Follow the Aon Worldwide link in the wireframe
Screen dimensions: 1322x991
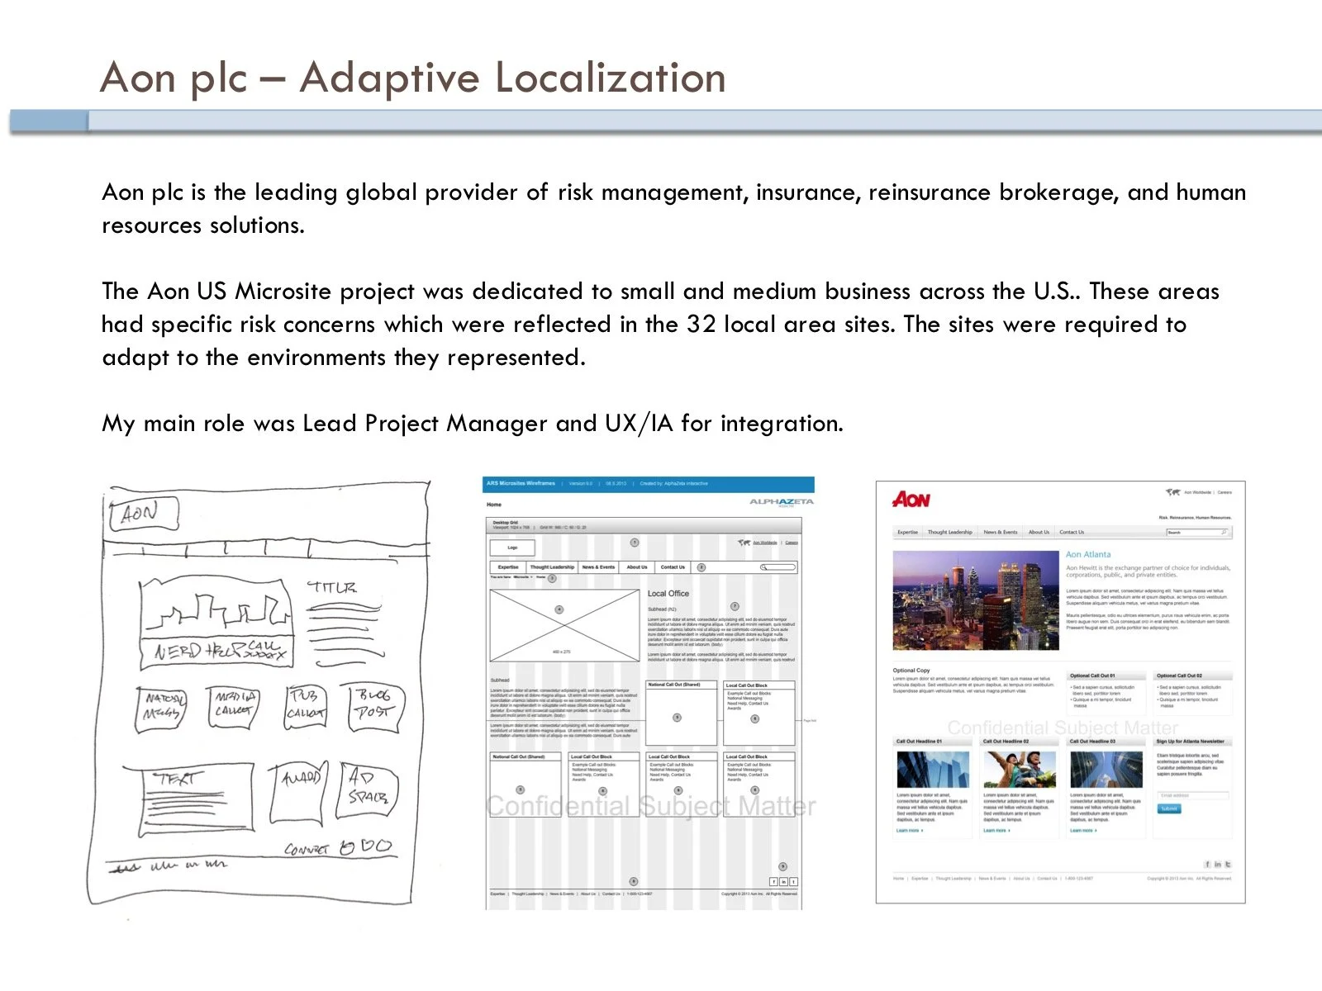pyautogui.click(x=765, y=543)
